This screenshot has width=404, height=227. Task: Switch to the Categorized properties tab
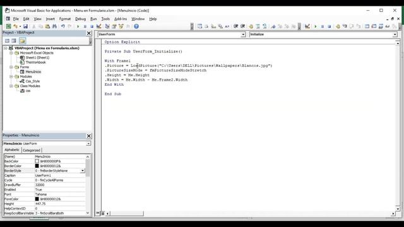(x=32, y=150)
